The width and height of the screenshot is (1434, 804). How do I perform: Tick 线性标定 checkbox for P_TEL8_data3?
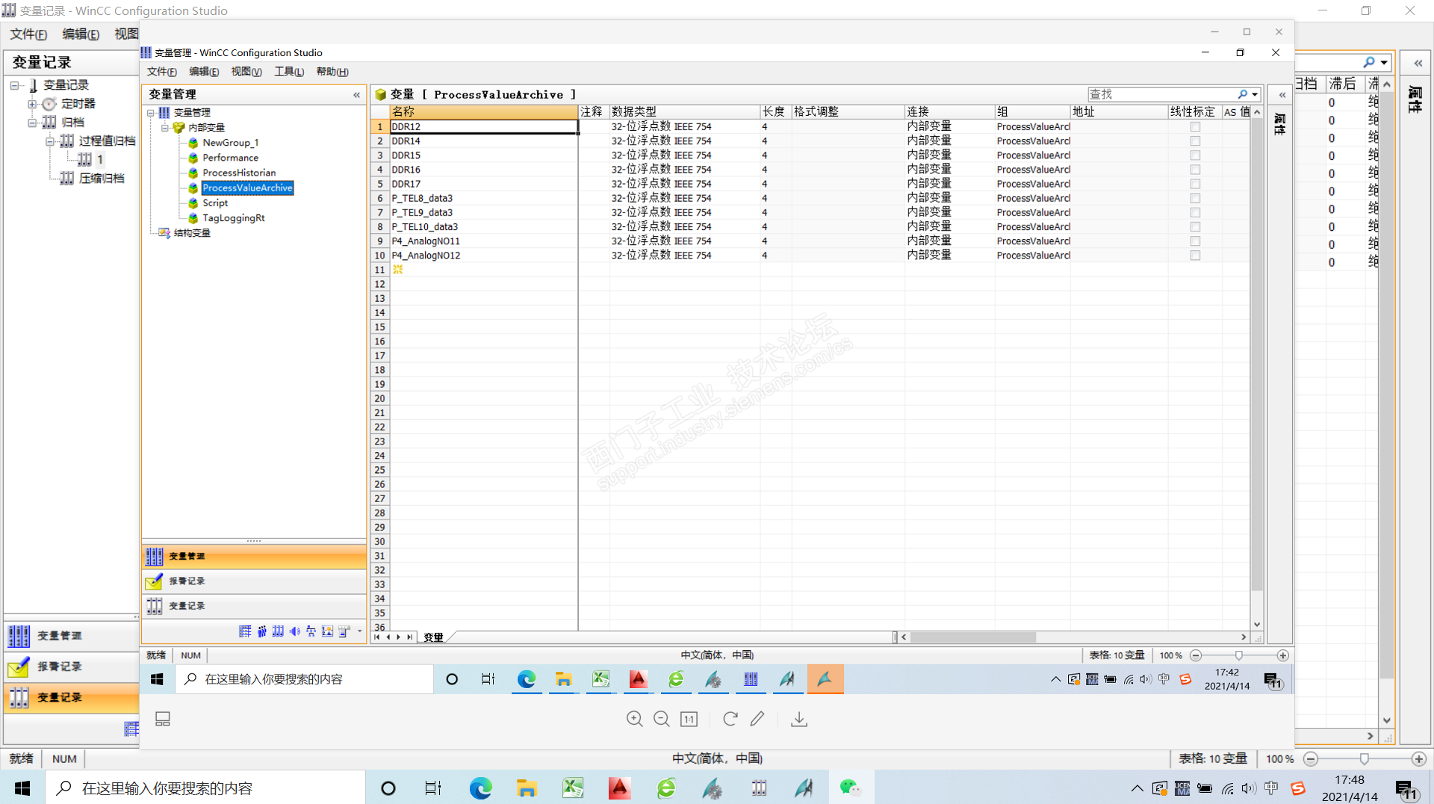(x=1195, y=198)
